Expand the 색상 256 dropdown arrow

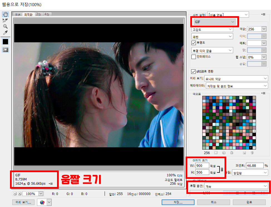click(264, 29)
